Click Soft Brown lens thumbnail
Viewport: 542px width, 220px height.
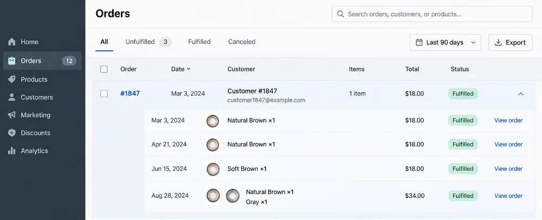[213, 169]
